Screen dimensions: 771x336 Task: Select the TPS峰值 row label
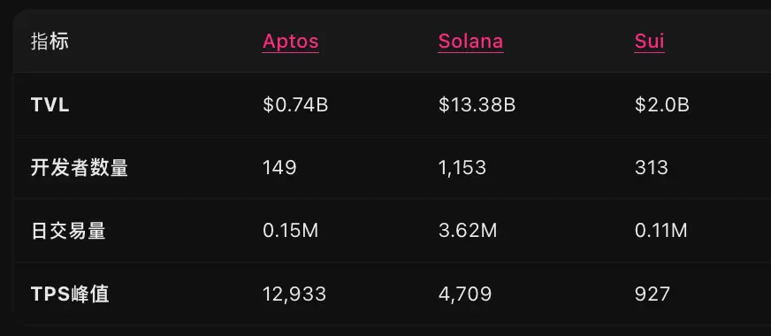(x=70, y=294)
